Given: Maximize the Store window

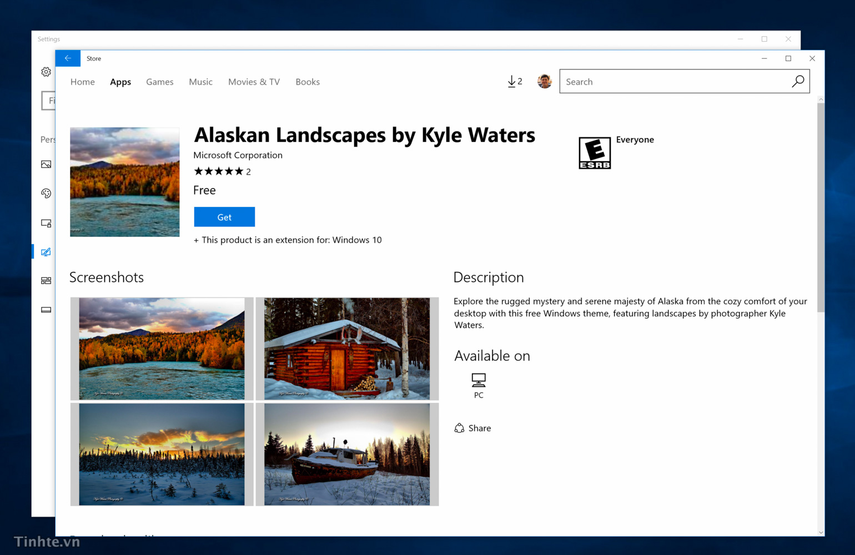Looking at the screenshot, I should (x=788, y=58).
